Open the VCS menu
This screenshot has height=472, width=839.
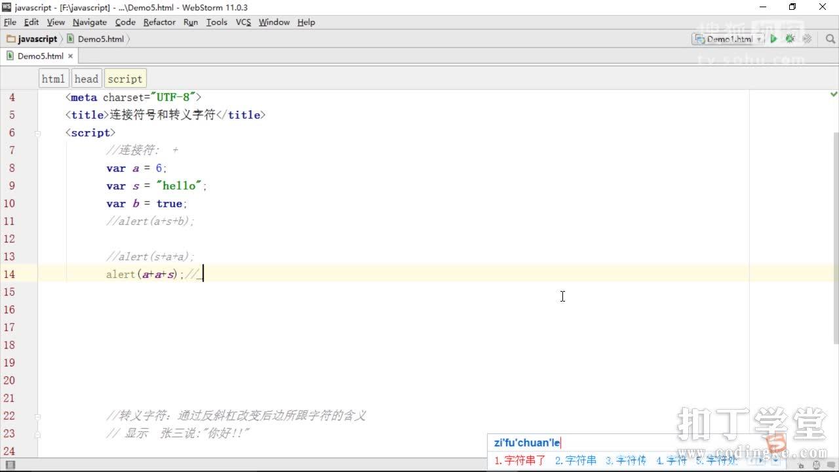(x=243, y=22)
